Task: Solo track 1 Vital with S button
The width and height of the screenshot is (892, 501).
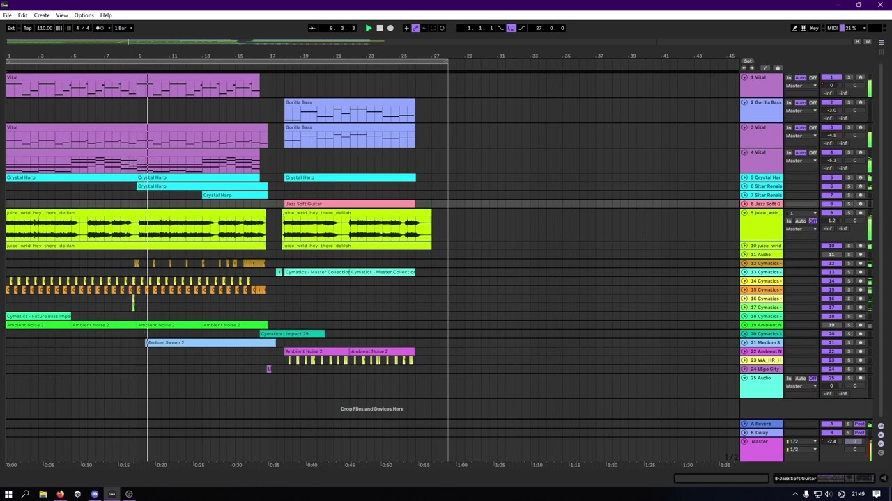Action: coord(849,77)
